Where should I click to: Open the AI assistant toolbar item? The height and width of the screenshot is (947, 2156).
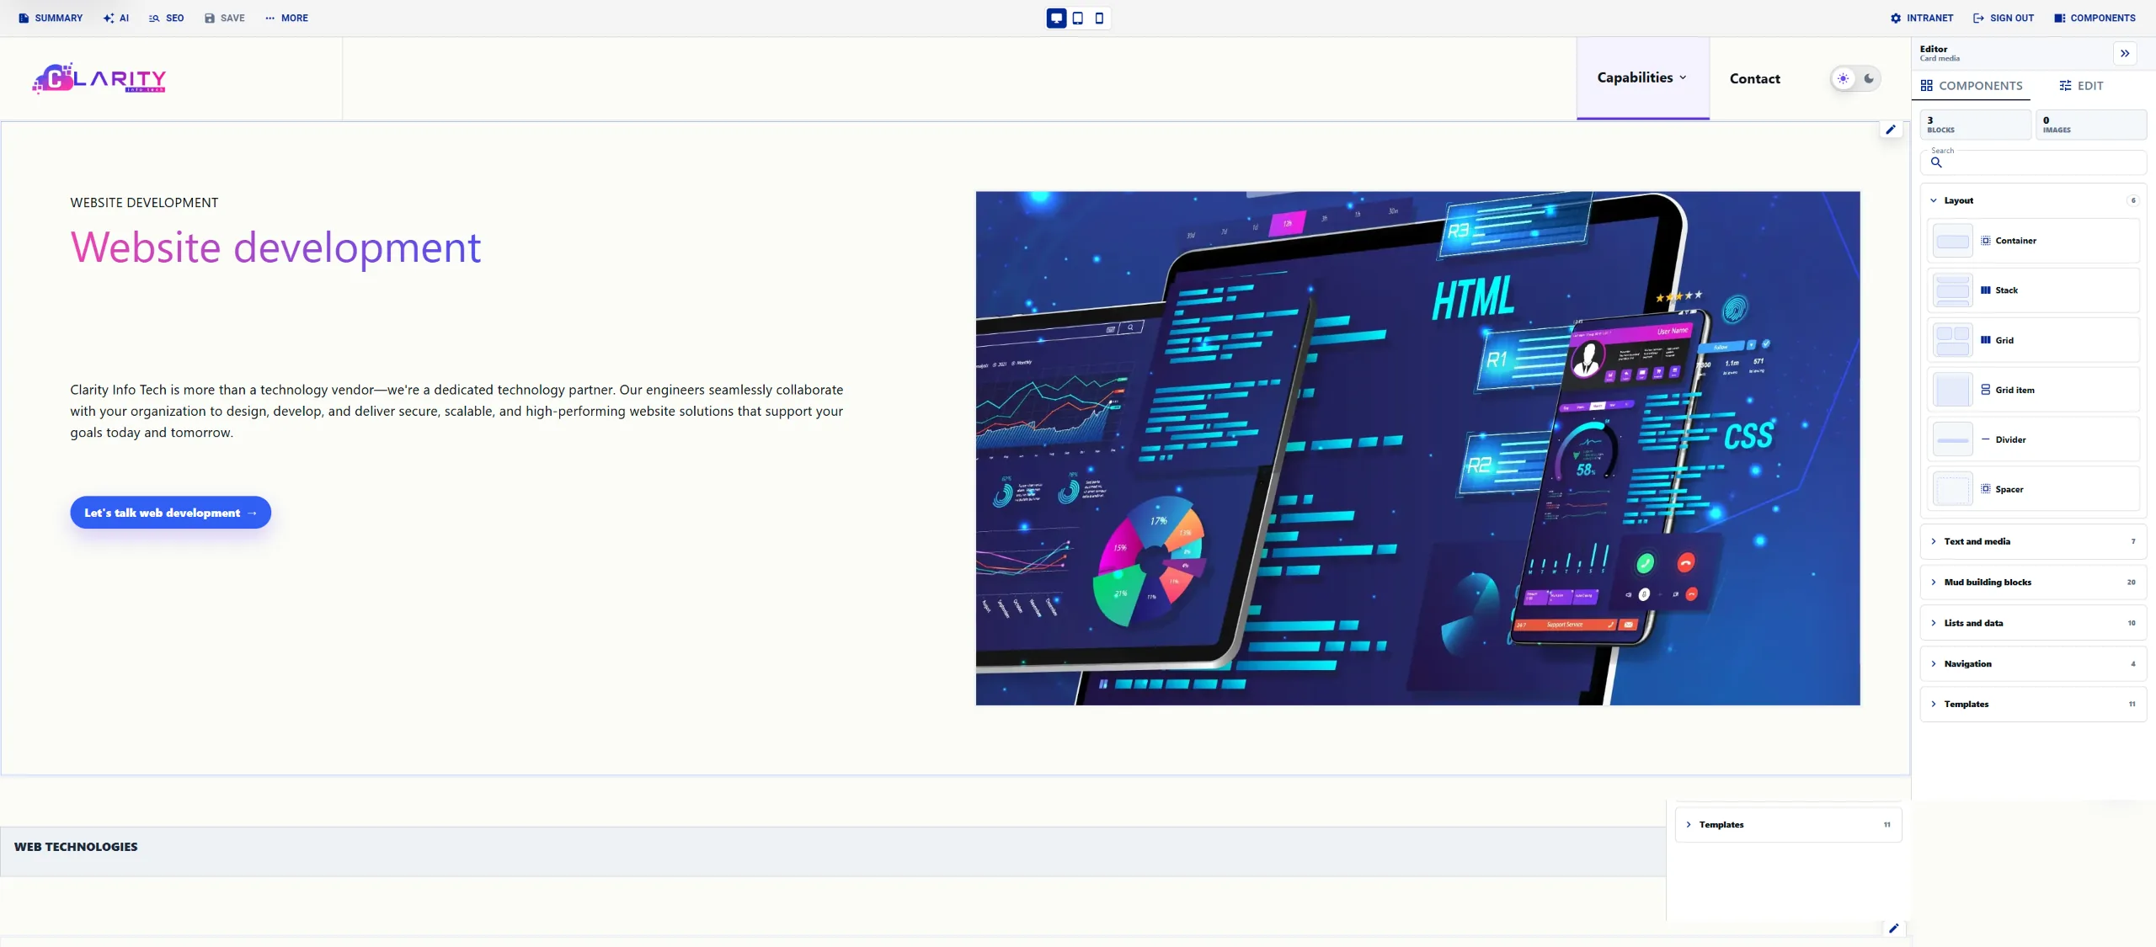[116, 18]
